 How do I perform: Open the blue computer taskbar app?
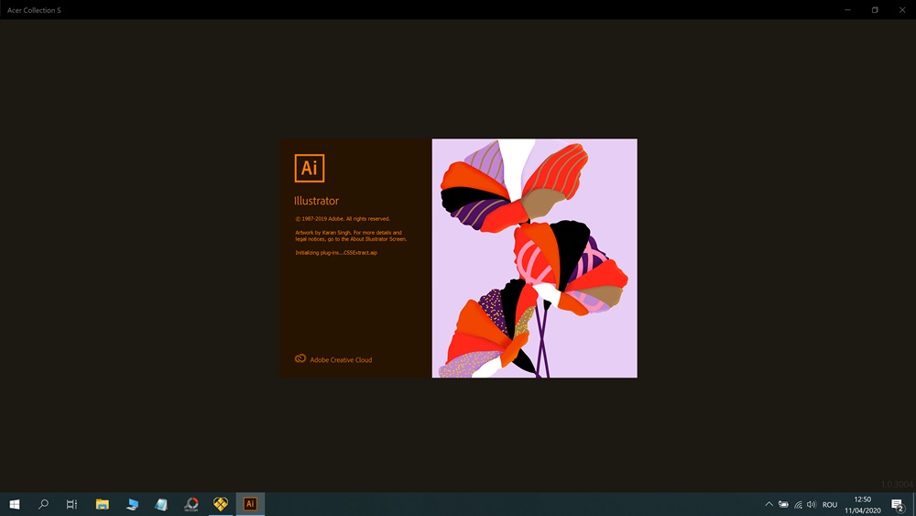click(x=132, y=504)
